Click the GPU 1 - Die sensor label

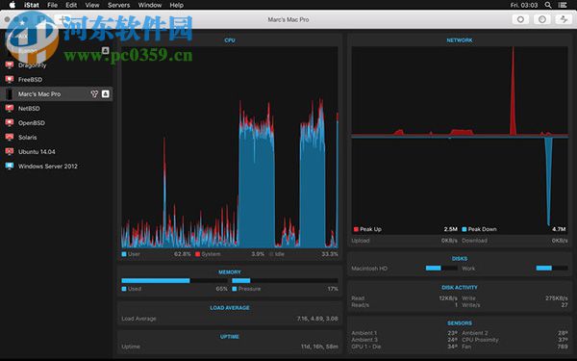pos(366,347)
